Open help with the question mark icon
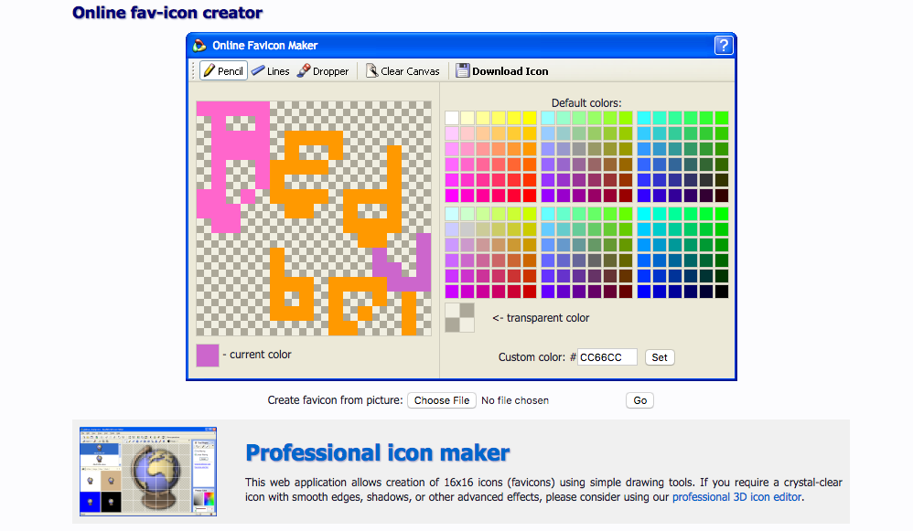Viewport: 913px width, 531px height. (x=724, y=45)
